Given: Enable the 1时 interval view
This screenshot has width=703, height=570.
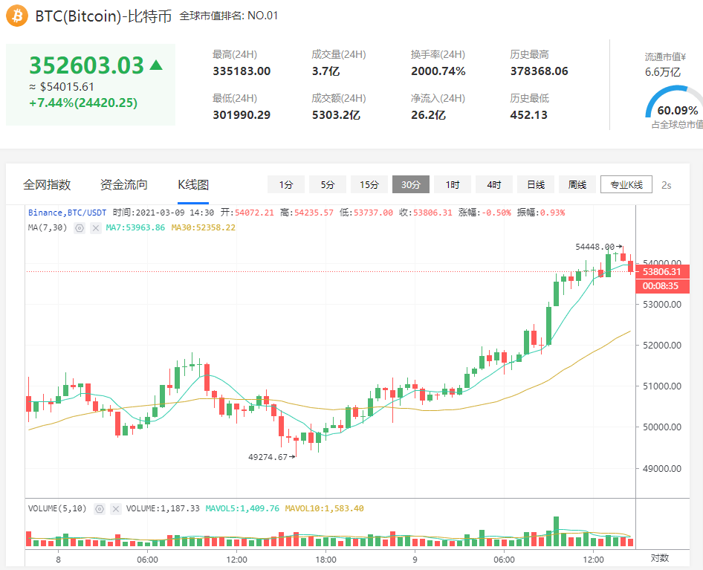Looking at the screenshot, I should pyautogui.click(x=452, y=184).
